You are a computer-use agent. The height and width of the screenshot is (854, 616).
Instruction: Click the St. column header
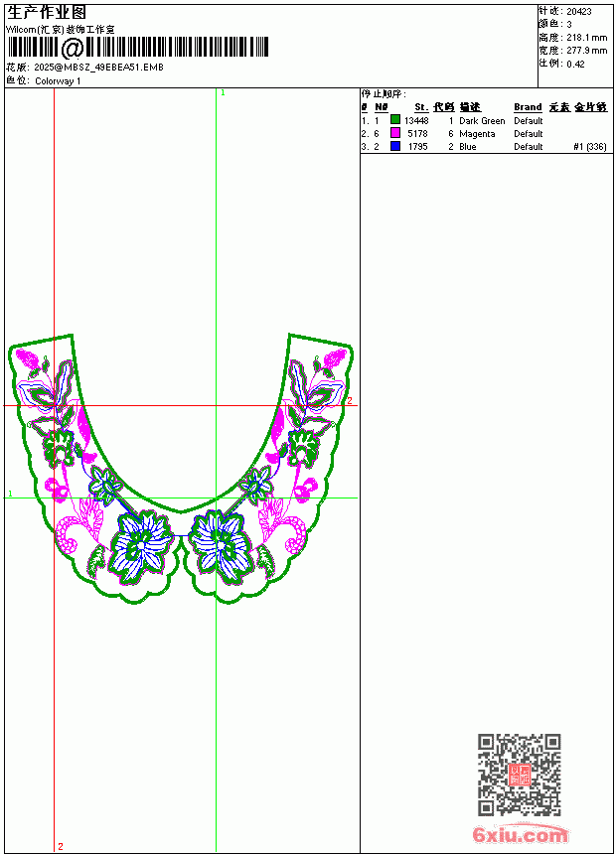point(421,107)
